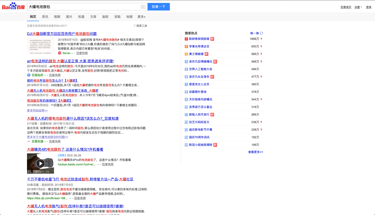Open hot search 欧冠小组抽签揭晓
The image size is (375, 215).
[200, 145]
